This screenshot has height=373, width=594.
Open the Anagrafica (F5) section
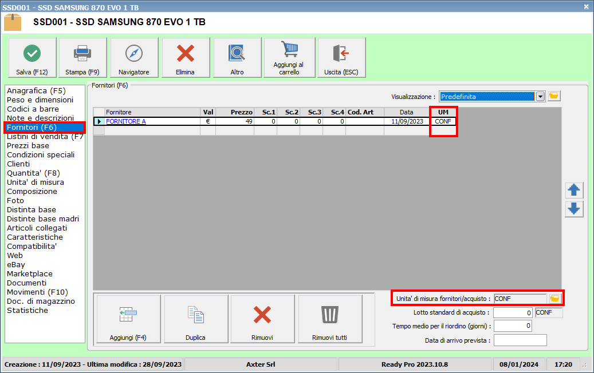tap(36, 91)
